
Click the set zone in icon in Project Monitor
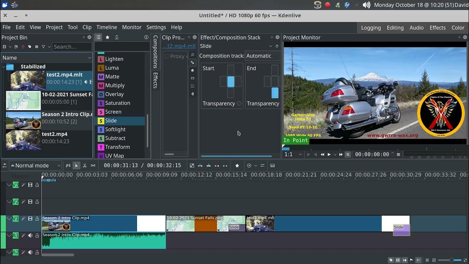point(308,155)
